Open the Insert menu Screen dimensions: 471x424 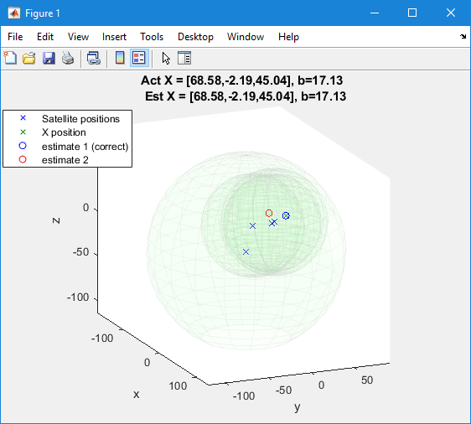(114, 37)
